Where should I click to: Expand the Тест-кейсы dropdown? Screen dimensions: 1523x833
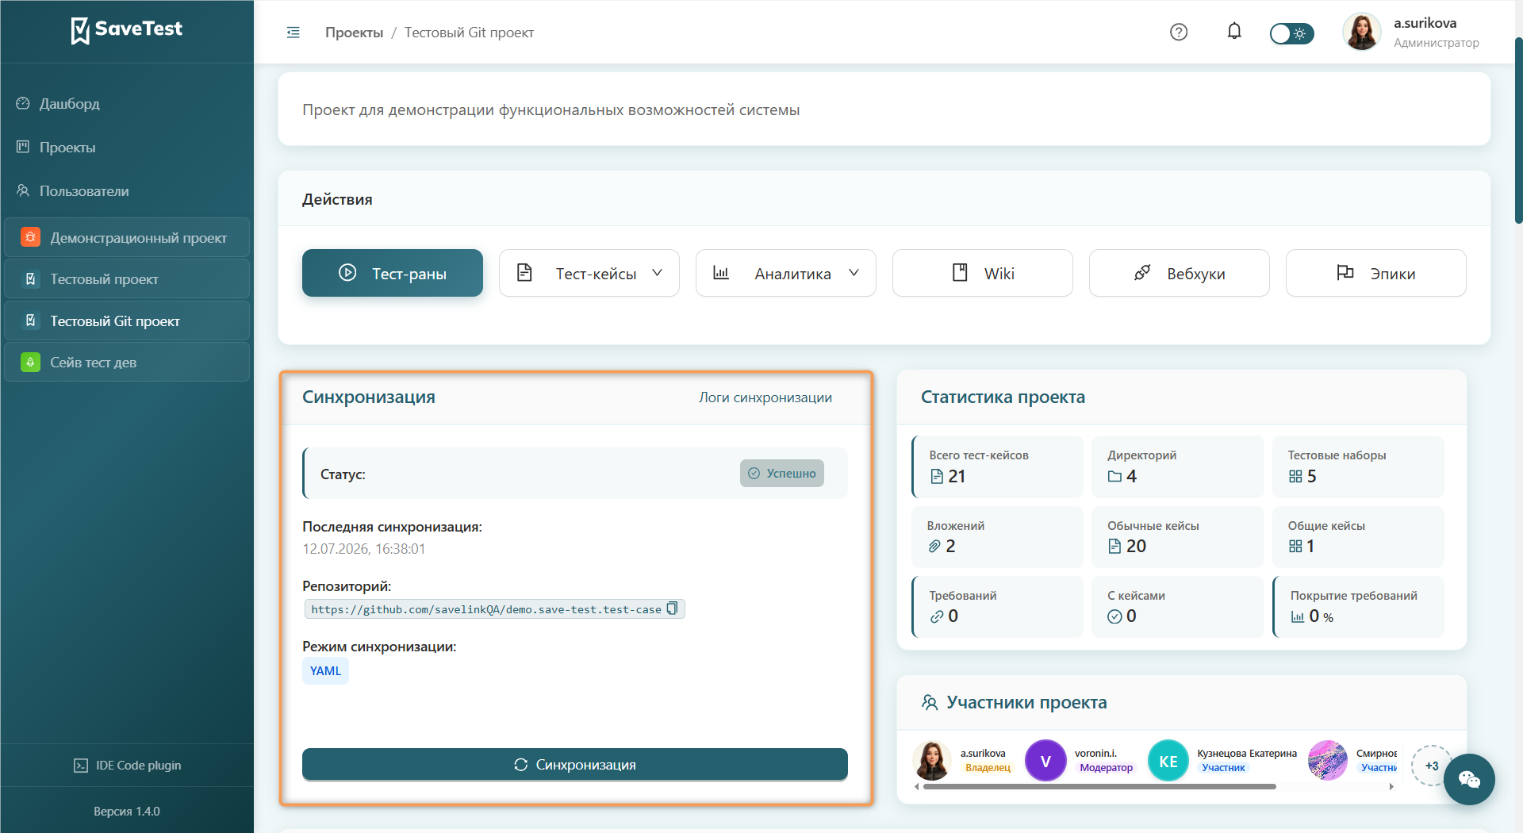589,273
